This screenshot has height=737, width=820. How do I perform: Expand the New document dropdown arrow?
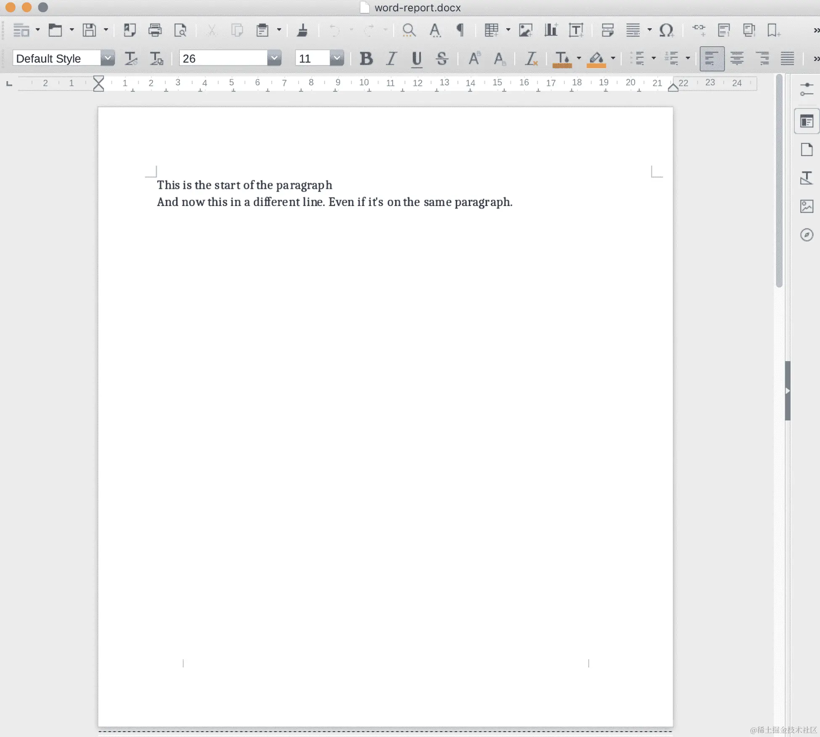(x=38, y=30)
